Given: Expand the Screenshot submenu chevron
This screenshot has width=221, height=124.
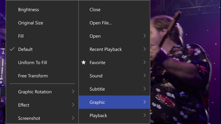Looking at the screenshot, I should click(x=73, y=118).
